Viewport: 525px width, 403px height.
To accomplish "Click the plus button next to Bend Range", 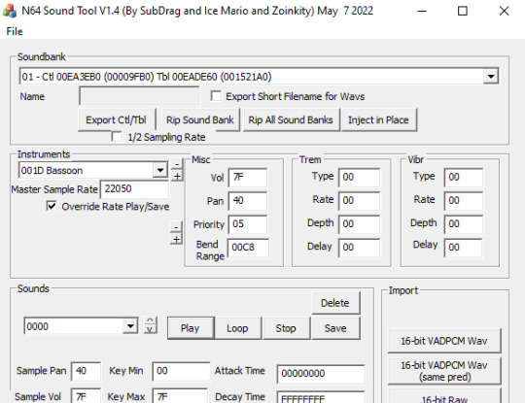I will pos(176,239).
